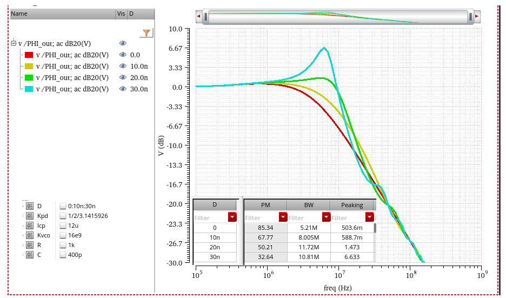Click the D header of results table

tap(215, 204)
